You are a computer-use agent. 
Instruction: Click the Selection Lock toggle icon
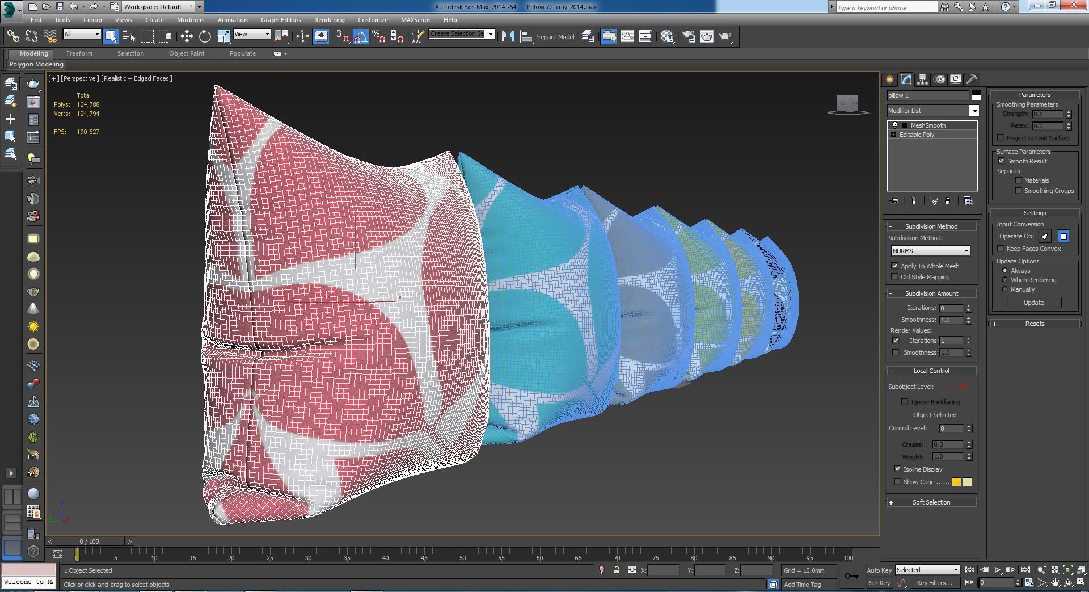[617, 570]
